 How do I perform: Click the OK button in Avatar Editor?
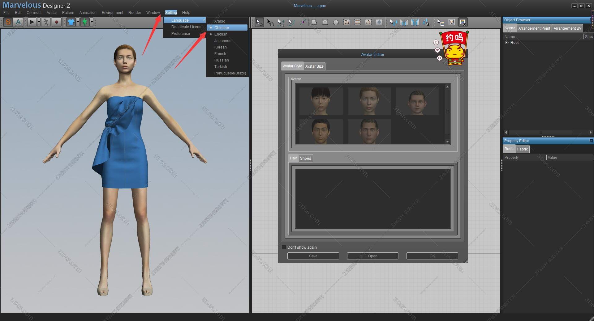coord(432,256)
